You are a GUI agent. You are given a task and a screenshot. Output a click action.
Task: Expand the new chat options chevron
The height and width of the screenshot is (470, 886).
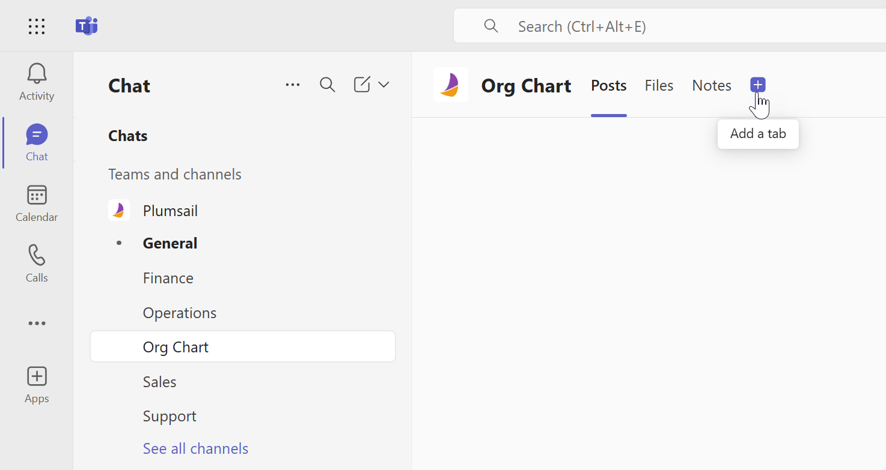click(x=383, y=85)
